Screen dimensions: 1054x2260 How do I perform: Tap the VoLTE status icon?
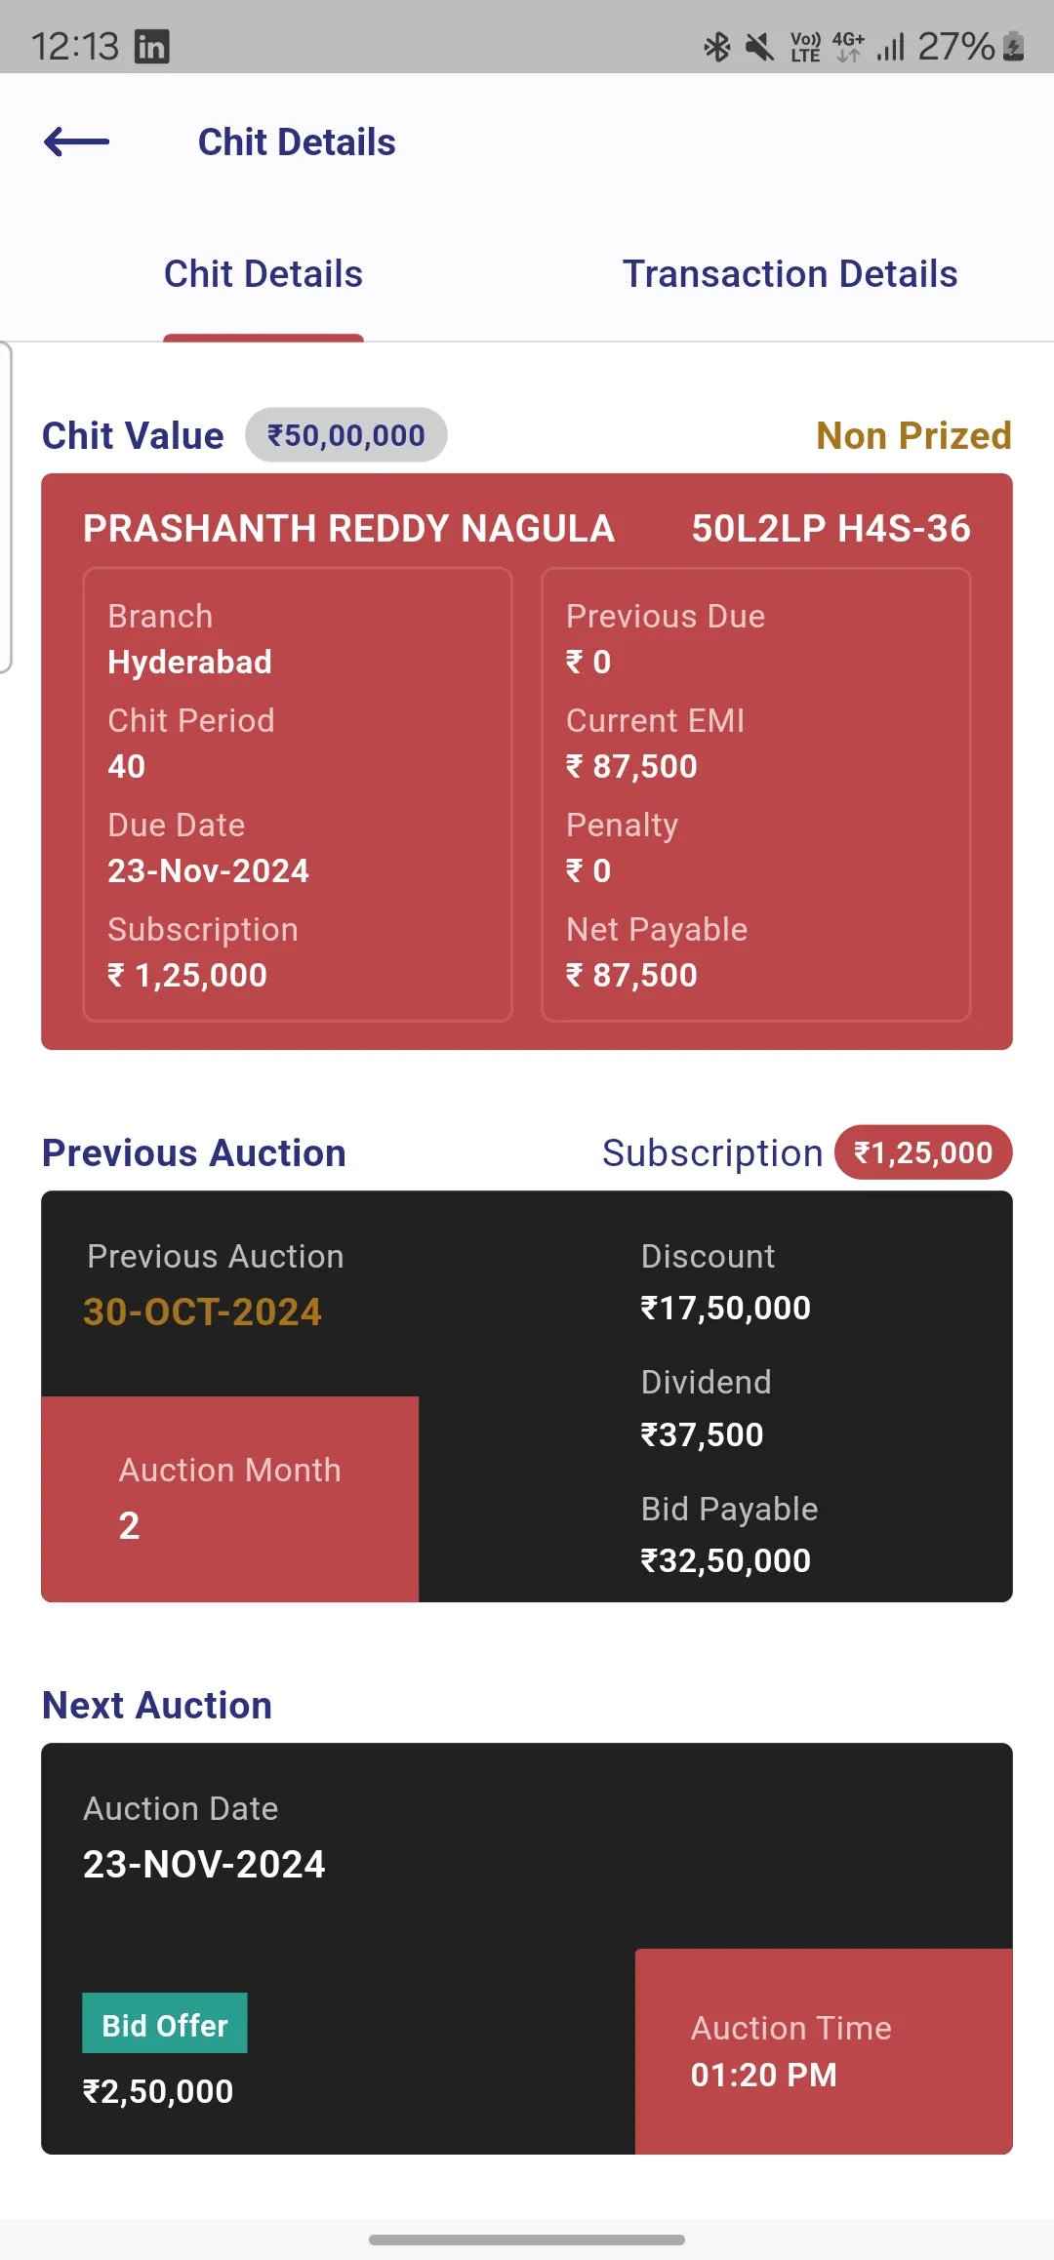click(x=805, y=46)
